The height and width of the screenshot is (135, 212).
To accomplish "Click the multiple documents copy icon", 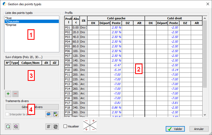I will click(55, 126).
